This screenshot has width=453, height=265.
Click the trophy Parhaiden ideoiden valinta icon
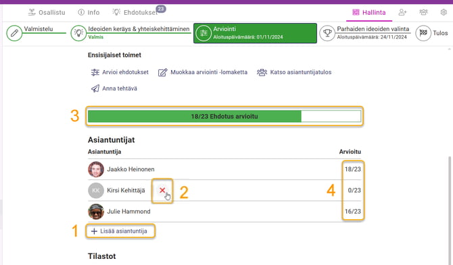pos(327,33)
